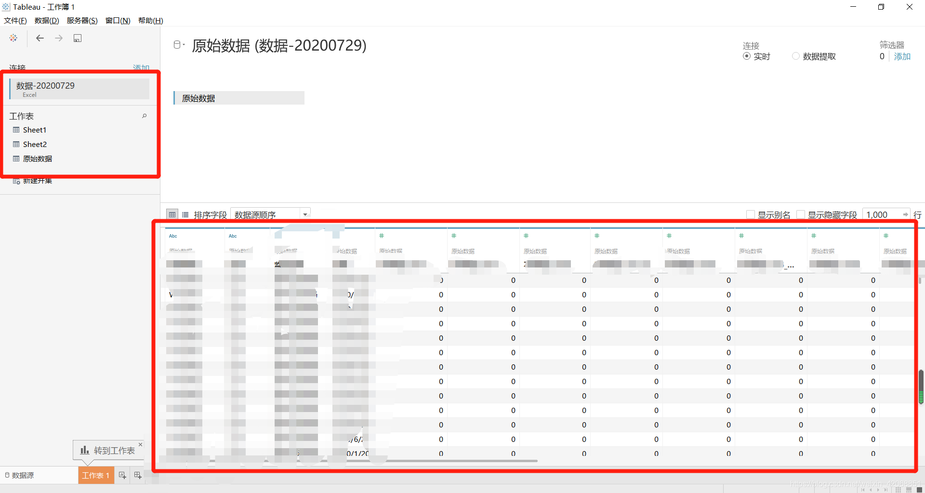Switch to grid preview view icon
The height and width of the screenshot is (493, 925).
172,215
